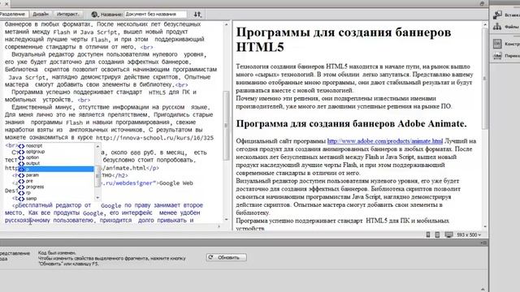Click the code hint list scroll-down arrow
This screenshot has width=520, height=292.
(x=97, y=198)
